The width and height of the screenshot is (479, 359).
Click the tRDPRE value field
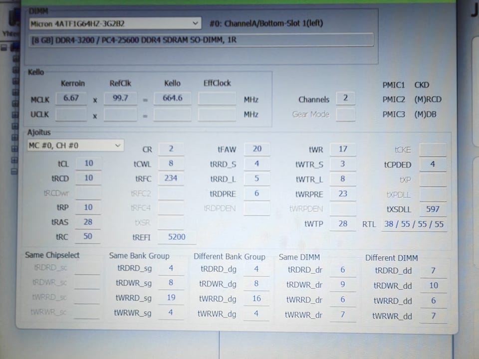[x=257, y=193]
